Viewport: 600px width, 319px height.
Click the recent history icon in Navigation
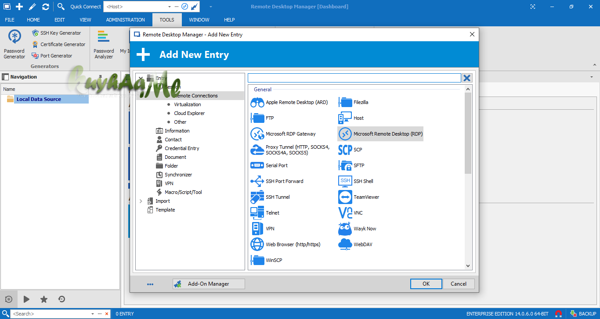point(61,299)
